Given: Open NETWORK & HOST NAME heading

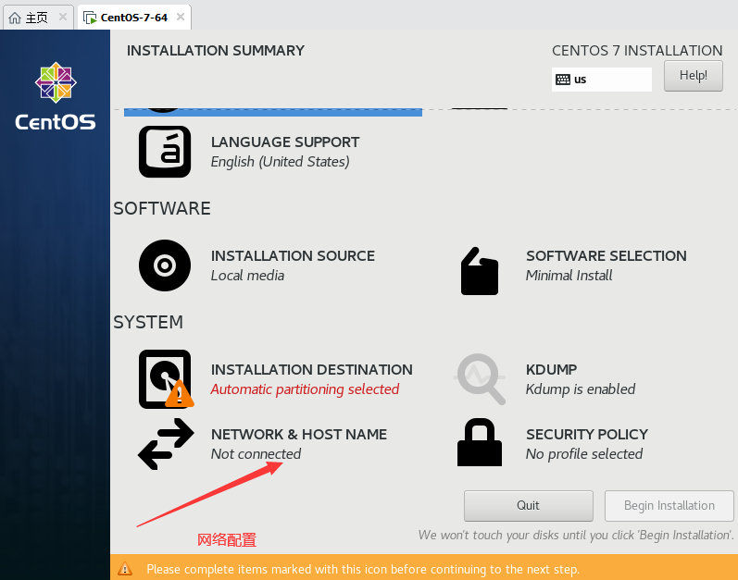Looking at the screenshot, I should [299, 434].
